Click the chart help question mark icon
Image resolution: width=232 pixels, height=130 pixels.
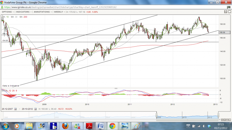226,12
